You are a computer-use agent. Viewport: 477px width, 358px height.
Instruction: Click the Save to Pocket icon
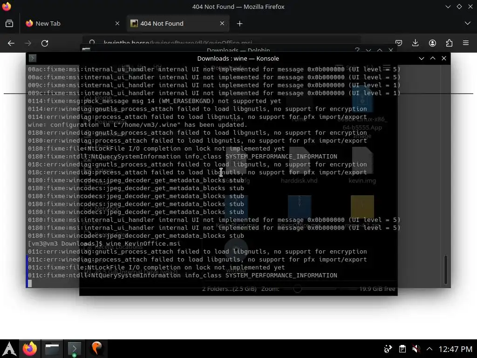click(399, 43)
